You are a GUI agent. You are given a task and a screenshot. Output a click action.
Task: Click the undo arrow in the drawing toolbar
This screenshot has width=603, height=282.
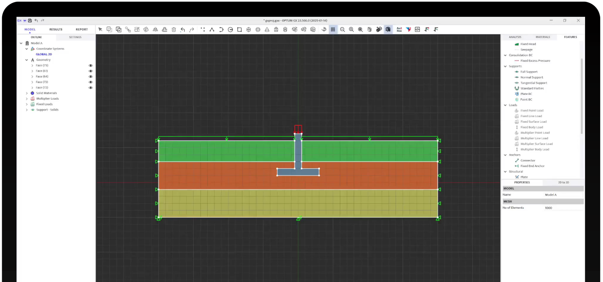point(183,30)
